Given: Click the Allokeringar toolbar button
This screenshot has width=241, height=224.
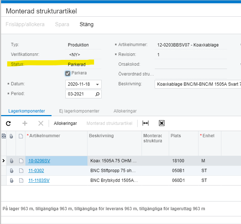Looking at the screenshot, I should [x=65, y=123].
